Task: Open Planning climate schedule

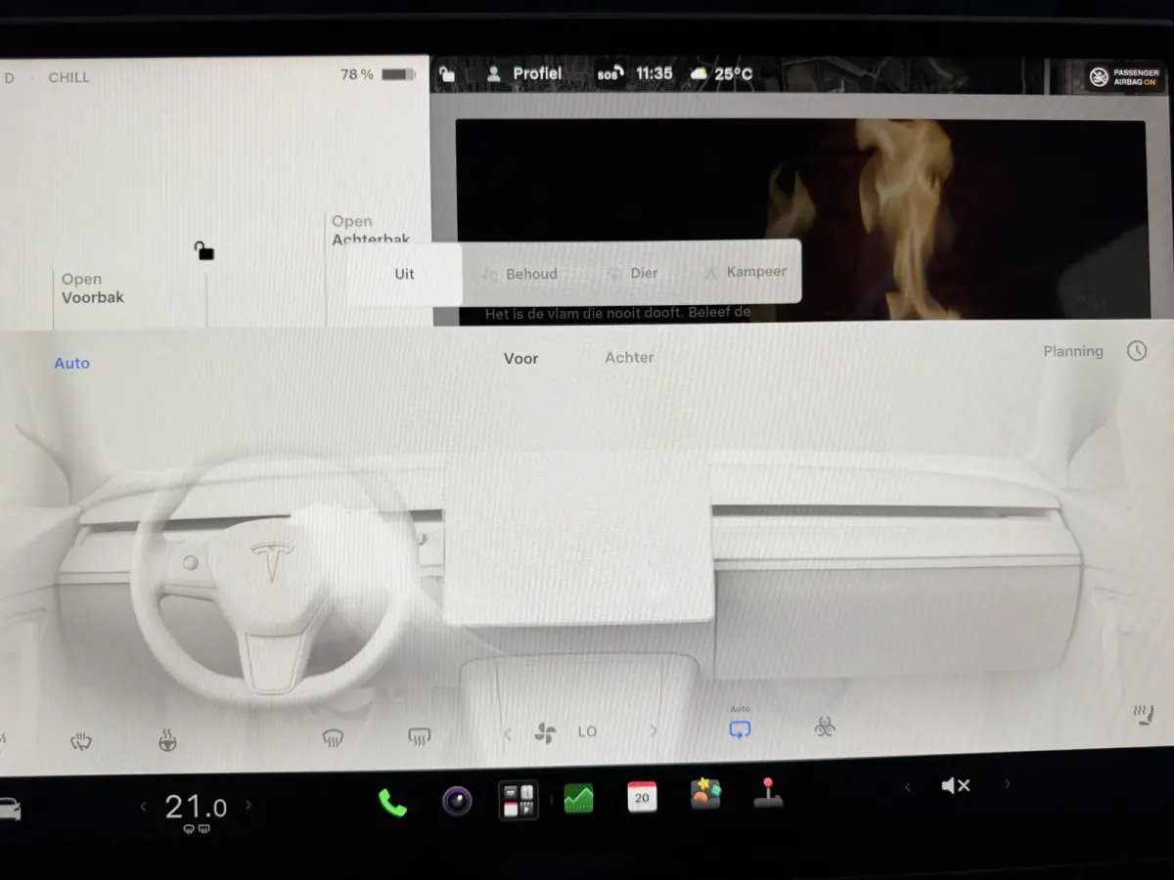Action: click(x=1073, y=351)
